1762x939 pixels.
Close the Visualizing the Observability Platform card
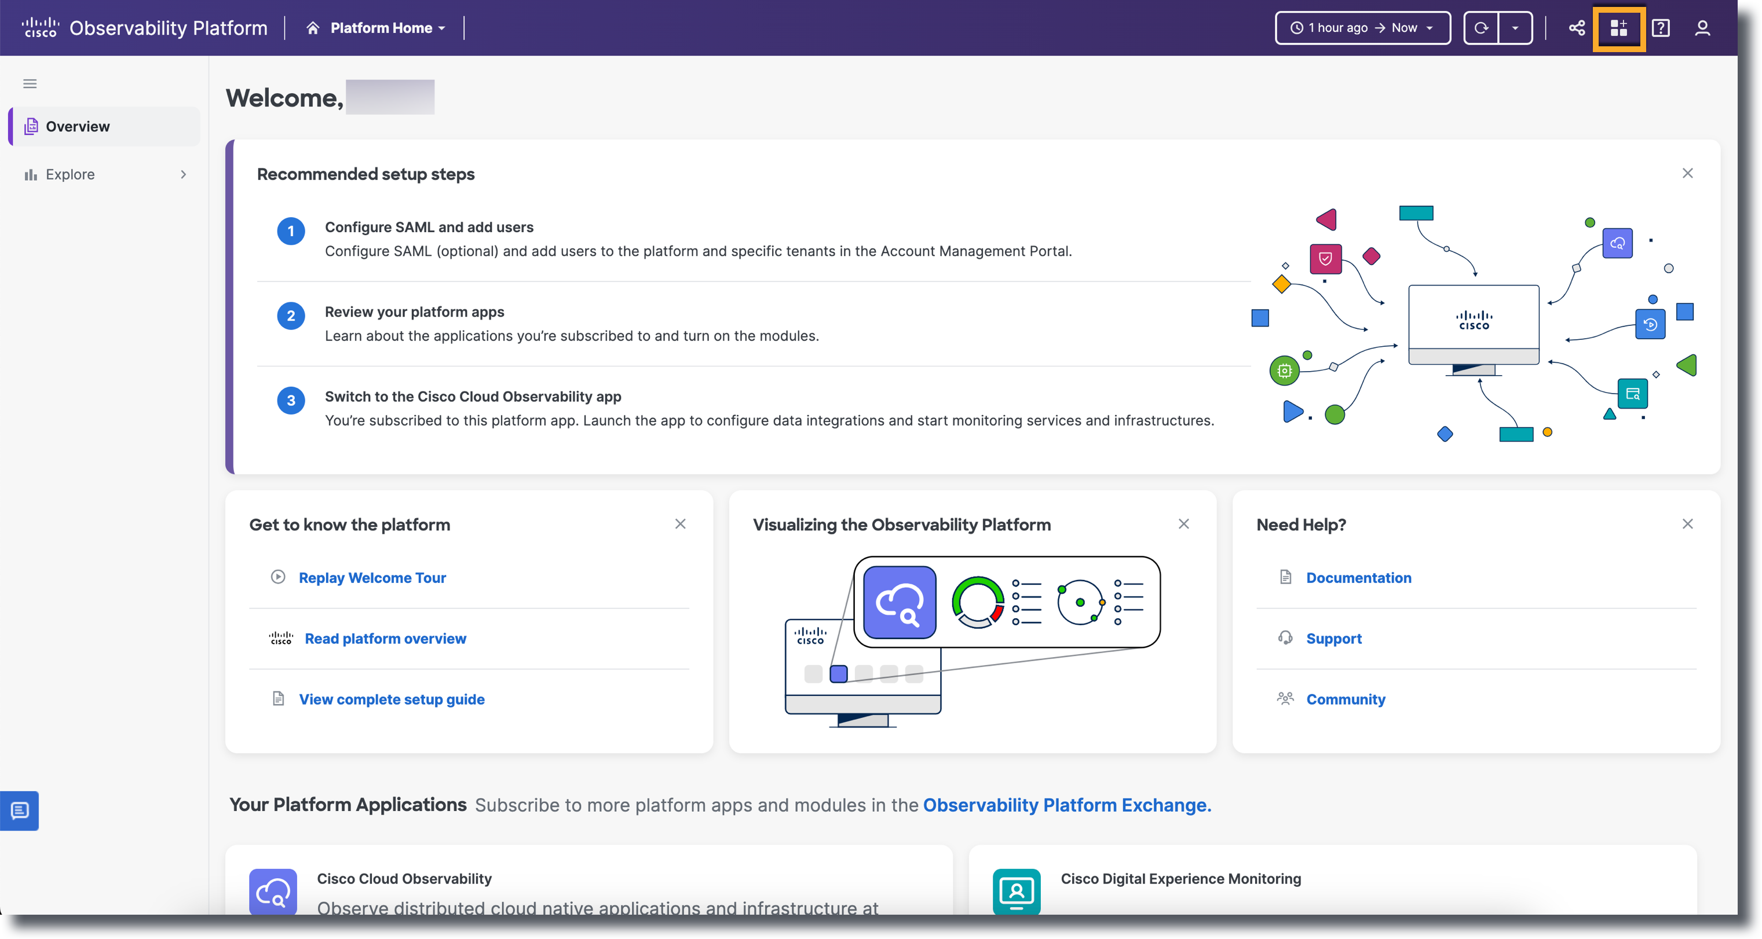tap(1183, 523)
